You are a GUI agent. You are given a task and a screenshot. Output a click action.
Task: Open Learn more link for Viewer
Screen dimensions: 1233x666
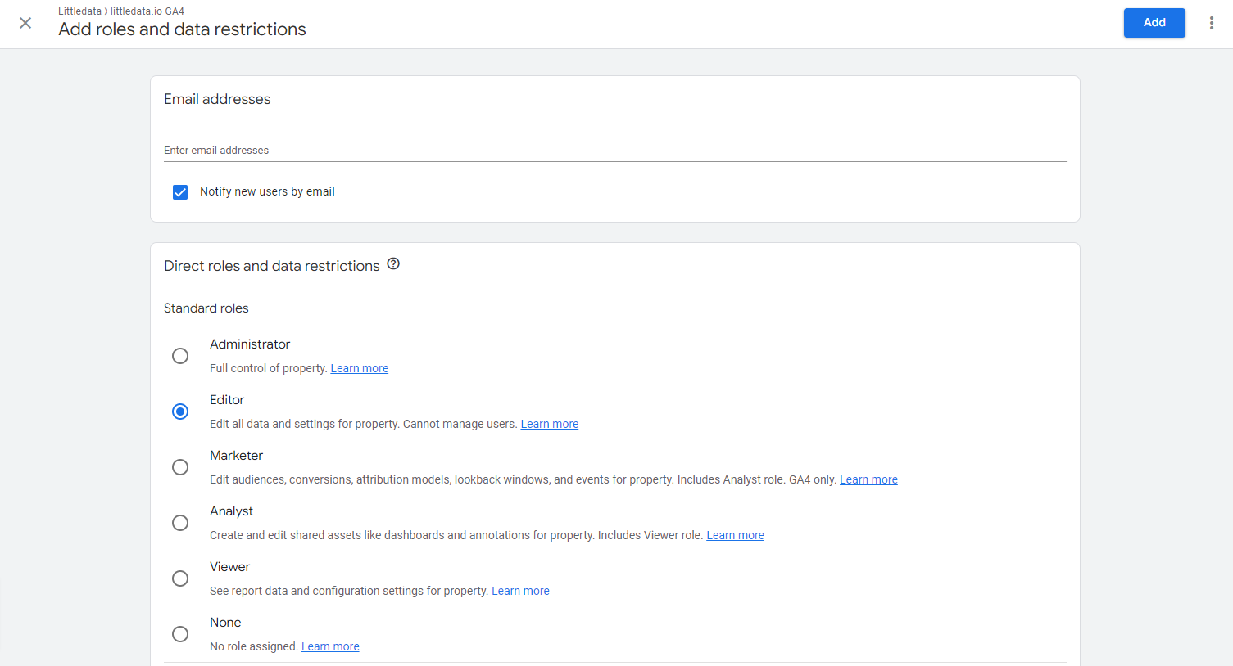(x=520, y=591)
